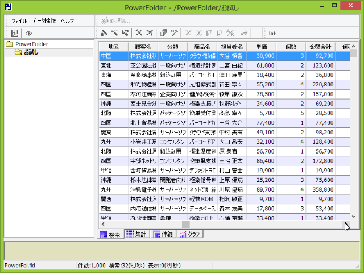The width and height of the screenshot is (364, 273).
Task: Click the unit price 18,400 cell
Action: point(262,75)
